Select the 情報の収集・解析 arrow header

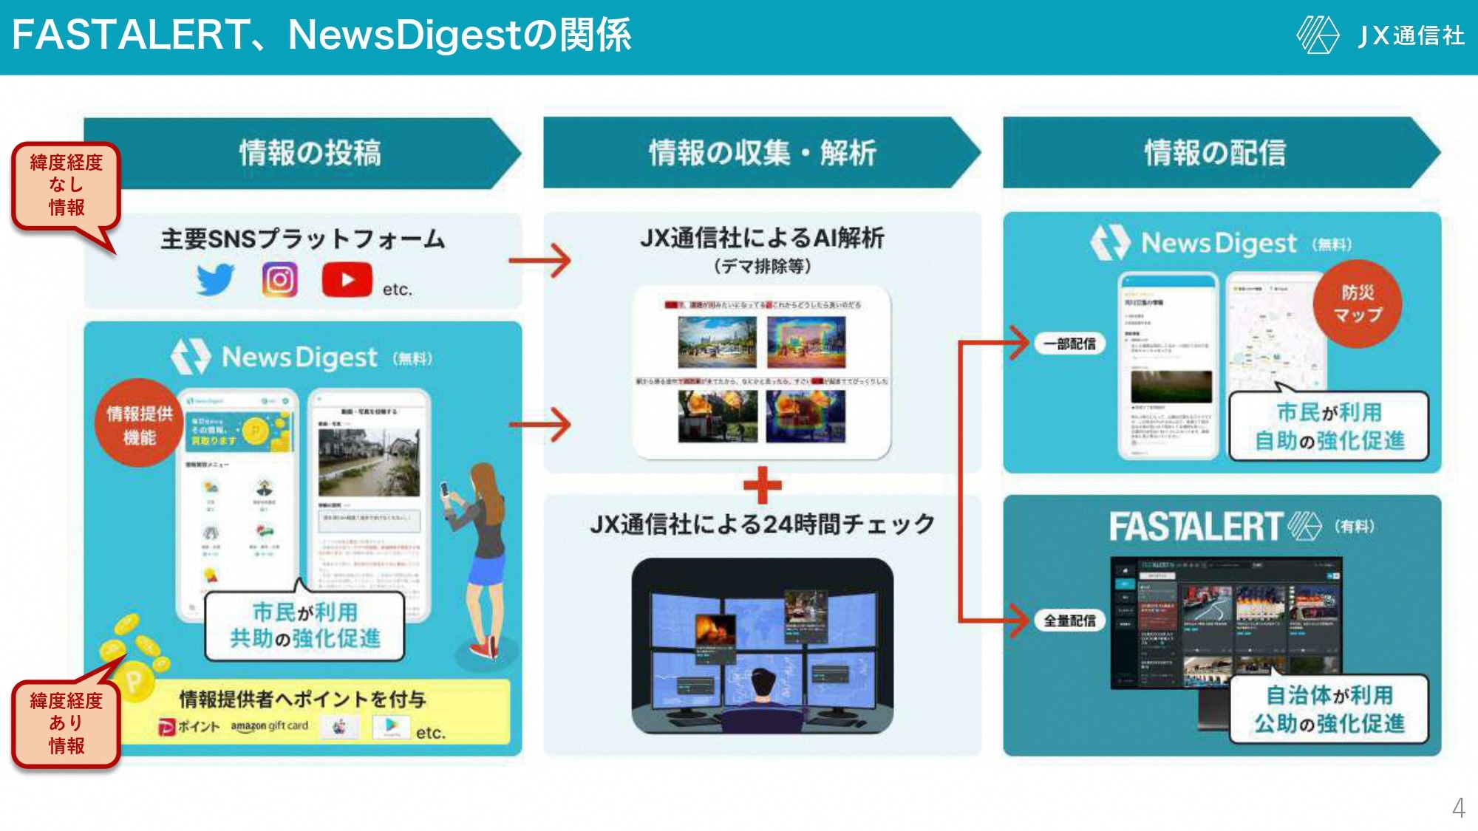click(x=762, y=153)
